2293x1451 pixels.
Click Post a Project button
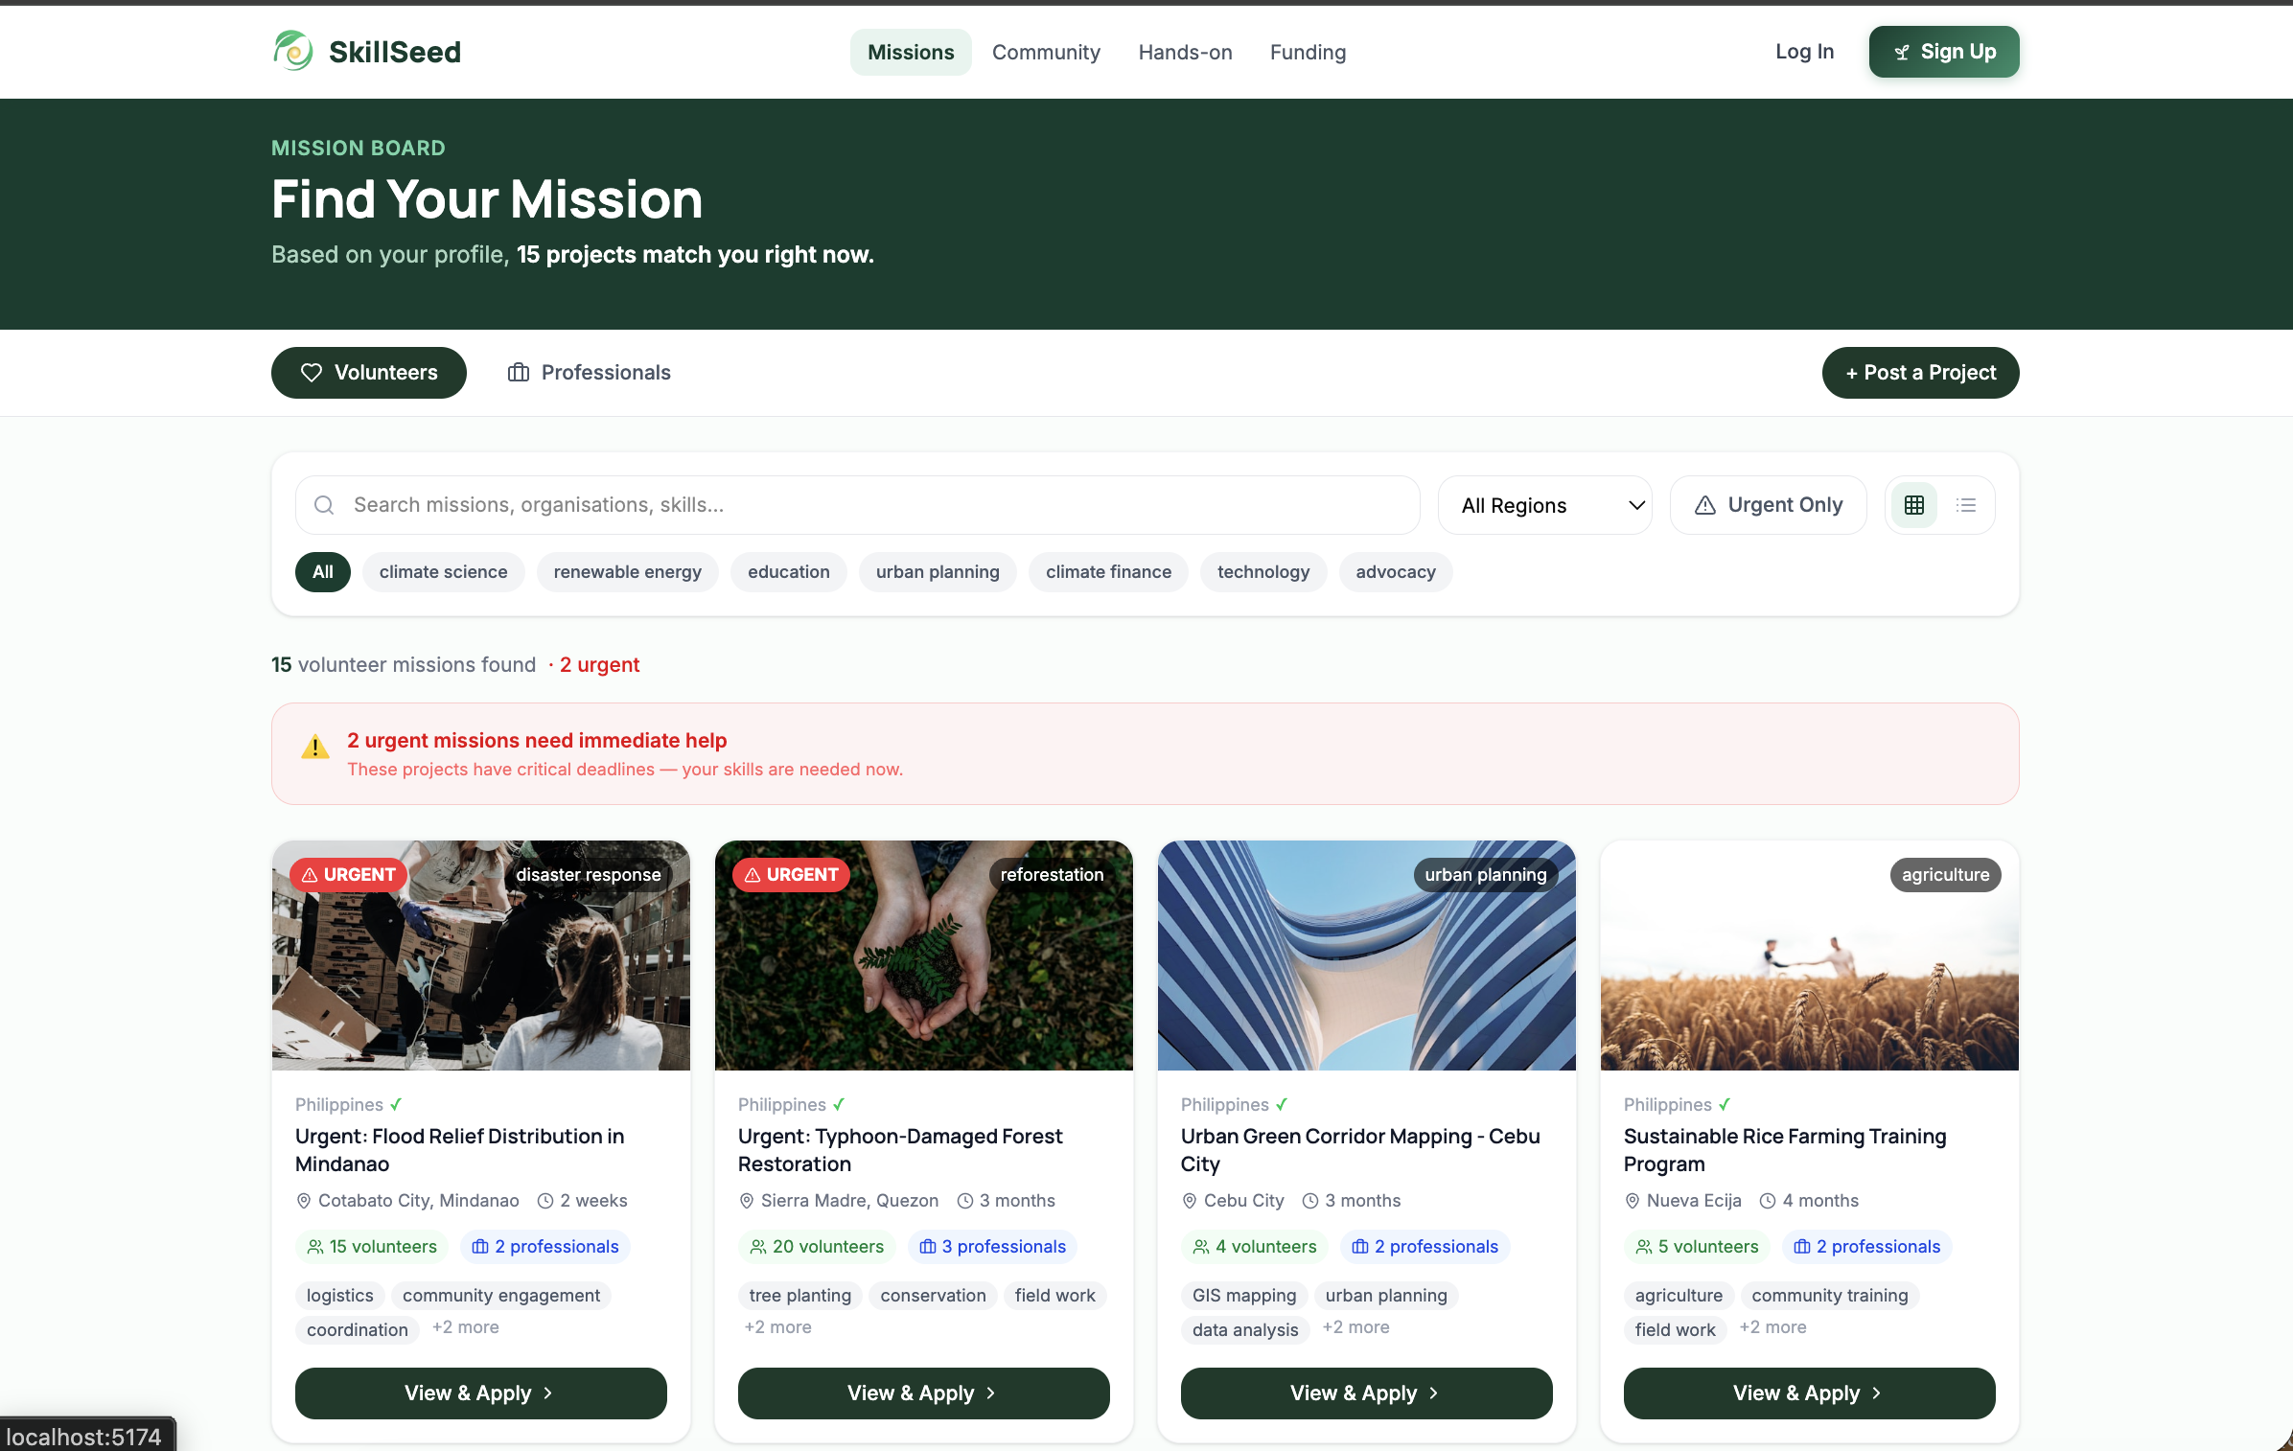click(x=1920, y=373)
